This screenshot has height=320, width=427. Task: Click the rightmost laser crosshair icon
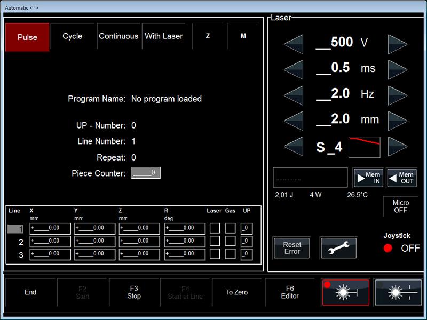(x=398, y=292)
